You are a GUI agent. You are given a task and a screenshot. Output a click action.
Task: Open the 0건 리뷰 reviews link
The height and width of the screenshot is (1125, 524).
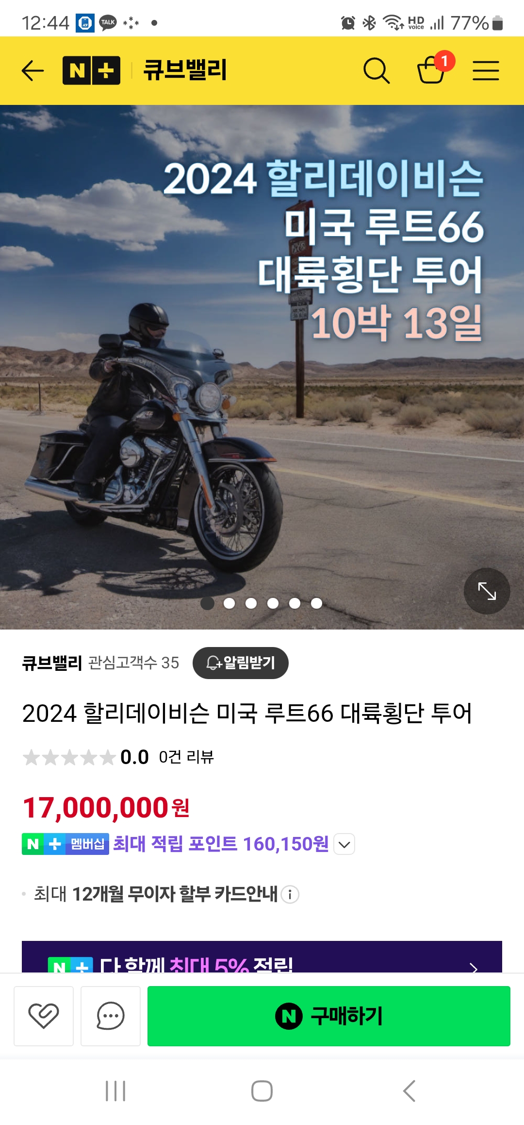(x=186, y=757)
